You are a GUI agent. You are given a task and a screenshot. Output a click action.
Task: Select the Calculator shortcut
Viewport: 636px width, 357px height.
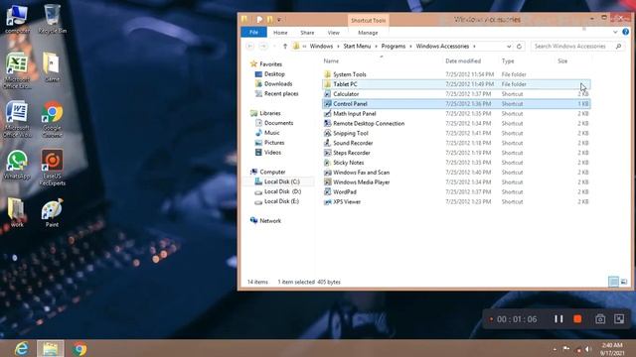coord(456,94)
